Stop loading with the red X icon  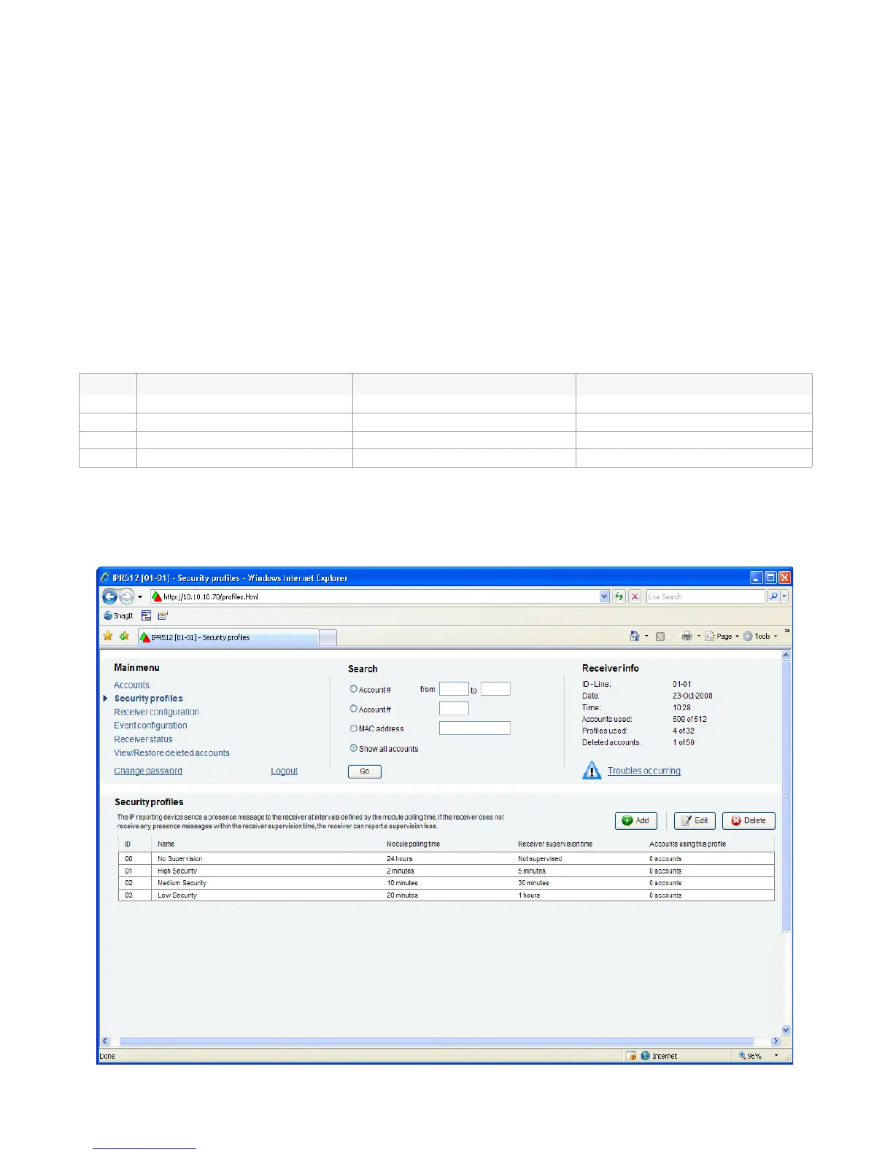click(x=635, y=596)
